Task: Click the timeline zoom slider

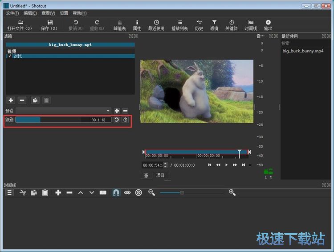Action: 191,193
